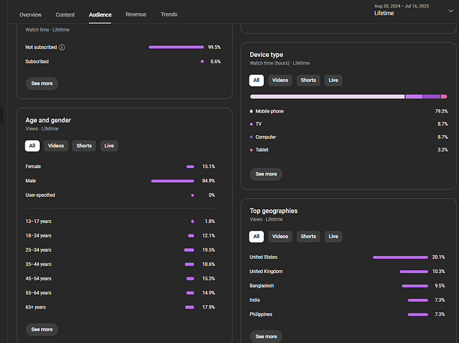This screenshot has width=459, height=343.
Task: Select Videos filter in Device type
Action: [x=280, y=80]
